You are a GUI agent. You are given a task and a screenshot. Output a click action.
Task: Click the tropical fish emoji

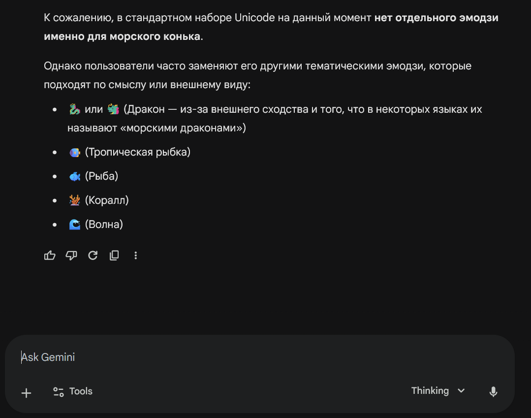[74, 153]
